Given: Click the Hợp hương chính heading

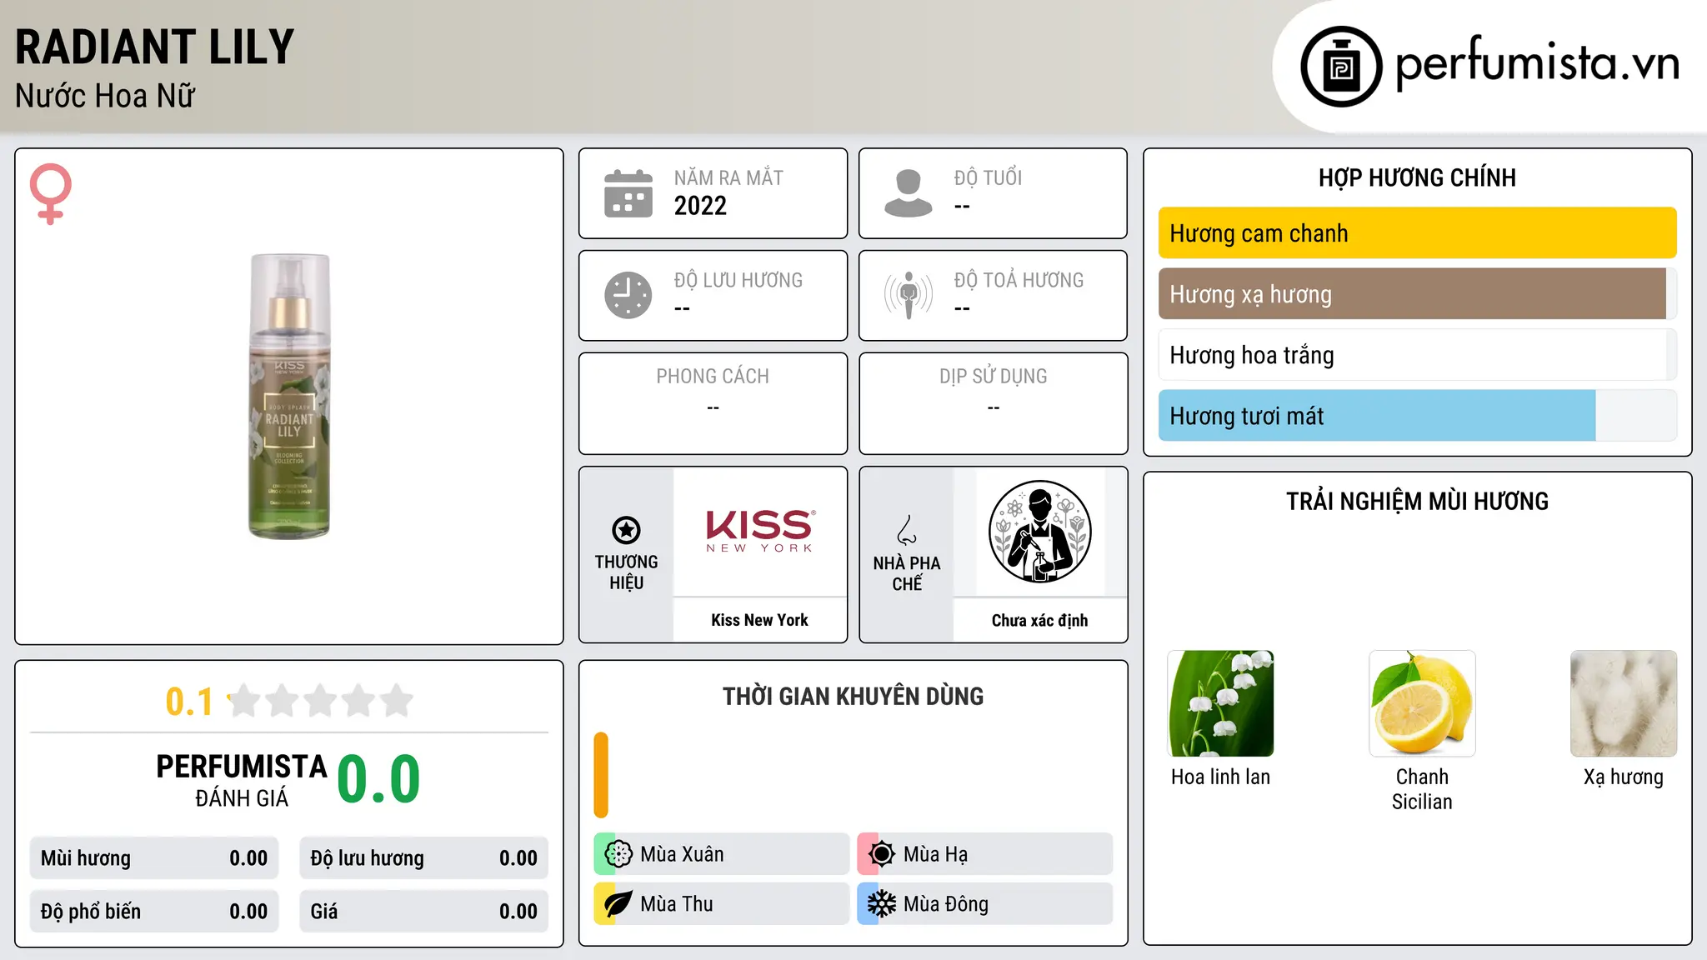Looking at the screenshot, I should point(1417,177).
